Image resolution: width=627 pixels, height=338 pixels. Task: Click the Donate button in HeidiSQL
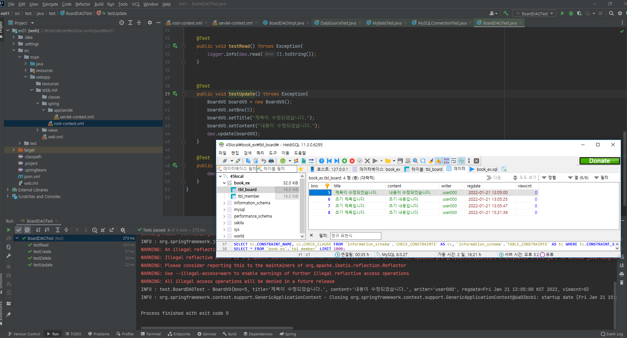click(599, 161)
